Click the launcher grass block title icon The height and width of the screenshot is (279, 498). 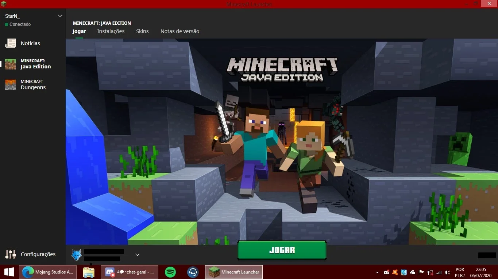(3, 4)
